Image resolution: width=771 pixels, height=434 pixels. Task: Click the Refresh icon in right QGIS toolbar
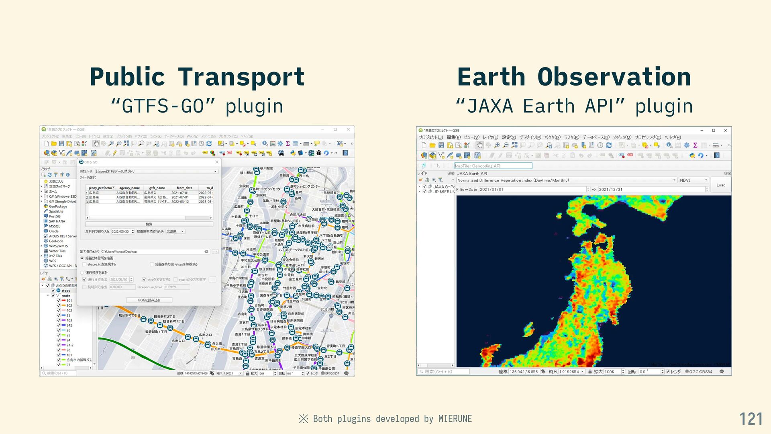609,145
